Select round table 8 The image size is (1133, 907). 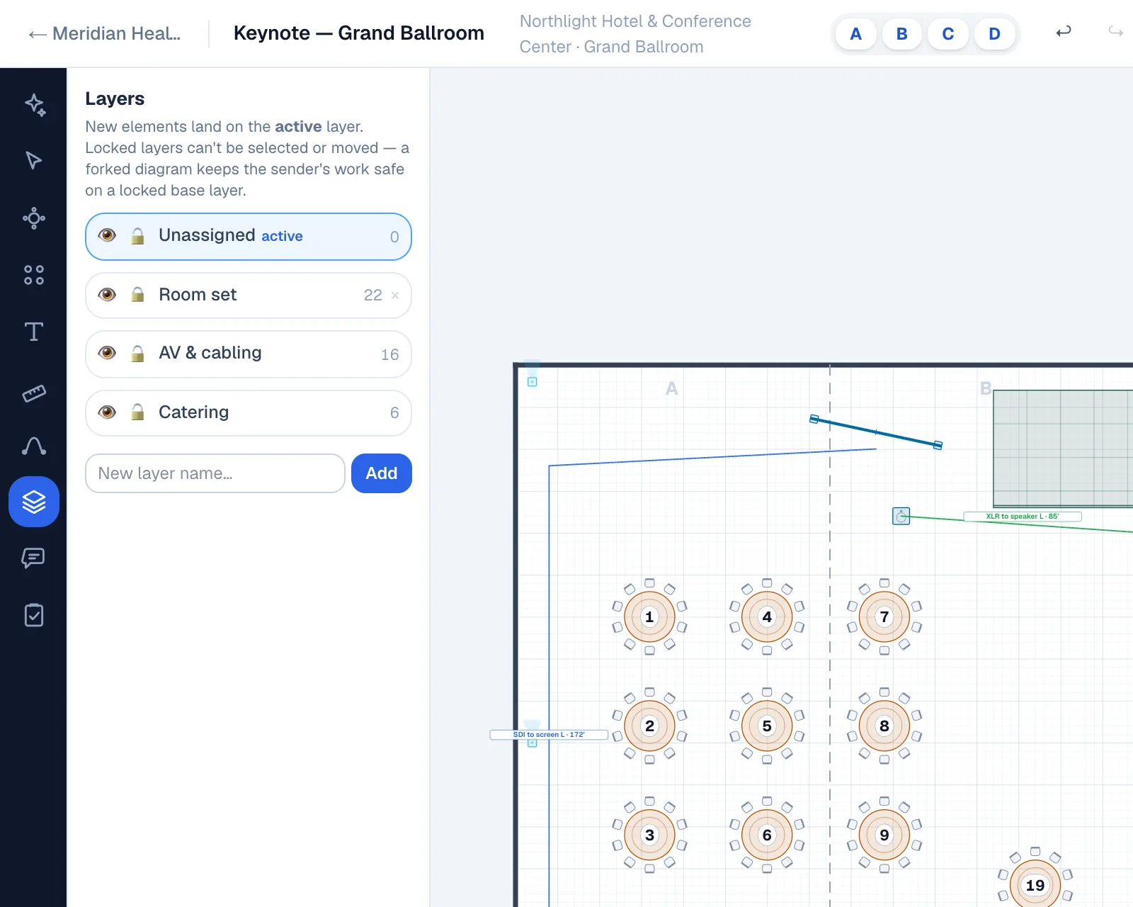coord(884,726)
